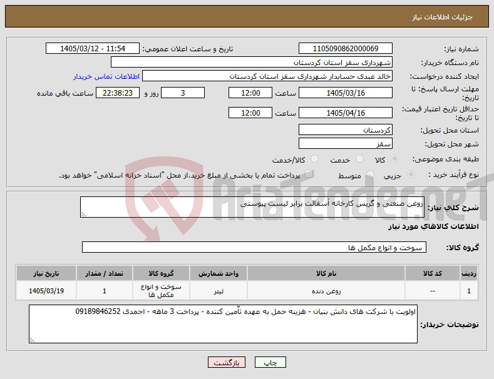Click the تاریخ نیاز column header
494x379 pixels.
pyautogui.click(x=46, y=273)
